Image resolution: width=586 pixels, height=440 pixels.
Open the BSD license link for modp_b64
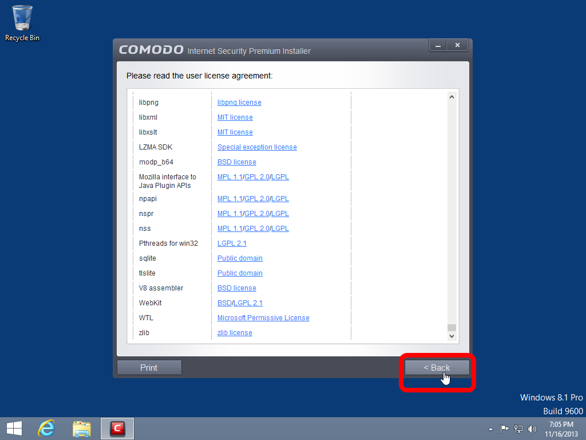point(237,162)
